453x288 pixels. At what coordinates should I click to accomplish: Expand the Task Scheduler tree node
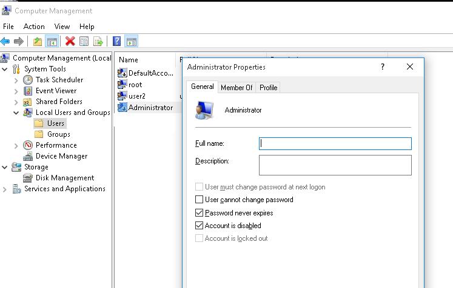[x=16, y=80]
